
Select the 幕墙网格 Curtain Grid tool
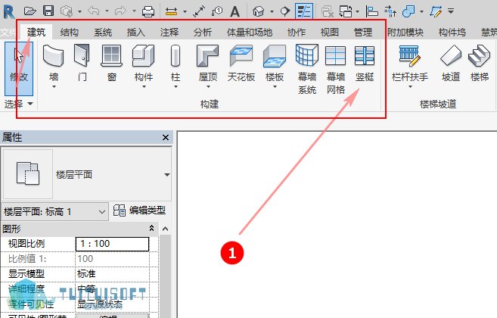336,70
